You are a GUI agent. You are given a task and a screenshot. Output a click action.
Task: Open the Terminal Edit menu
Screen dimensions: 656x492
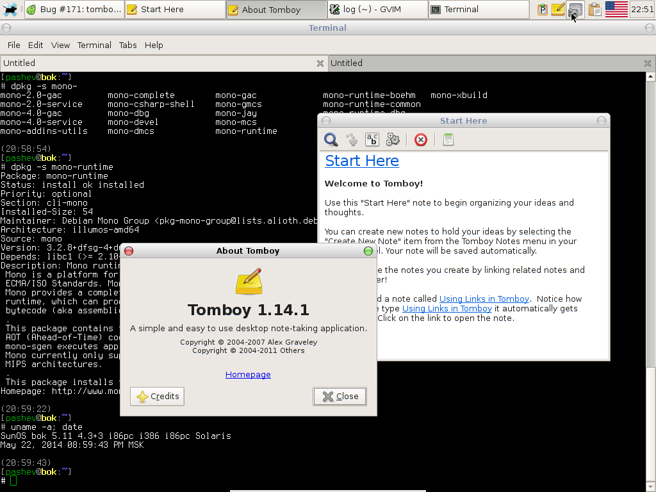point(36,45)
